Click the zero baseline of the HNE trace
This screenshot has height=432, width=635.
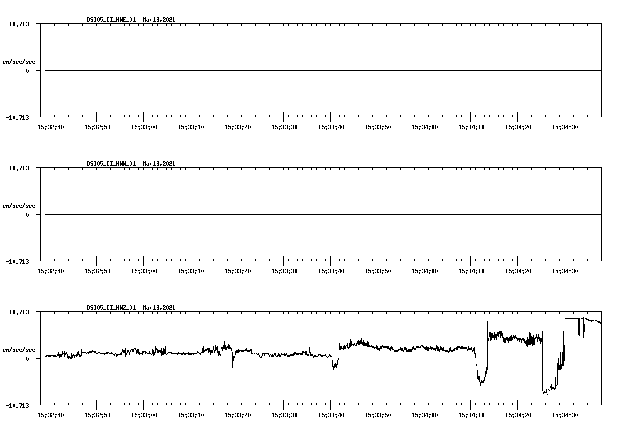[281, 70]
